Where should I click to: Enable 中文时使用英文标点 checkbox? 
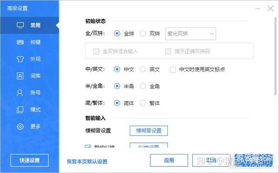(173, 70)
